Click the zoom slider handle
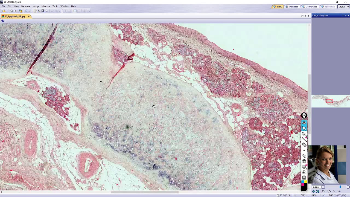 click(x=340, y=187)
